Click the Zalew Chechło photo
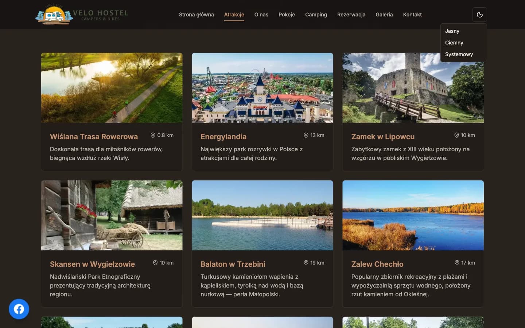Screen dimensions: 525x328 click(x=413, y=215)
